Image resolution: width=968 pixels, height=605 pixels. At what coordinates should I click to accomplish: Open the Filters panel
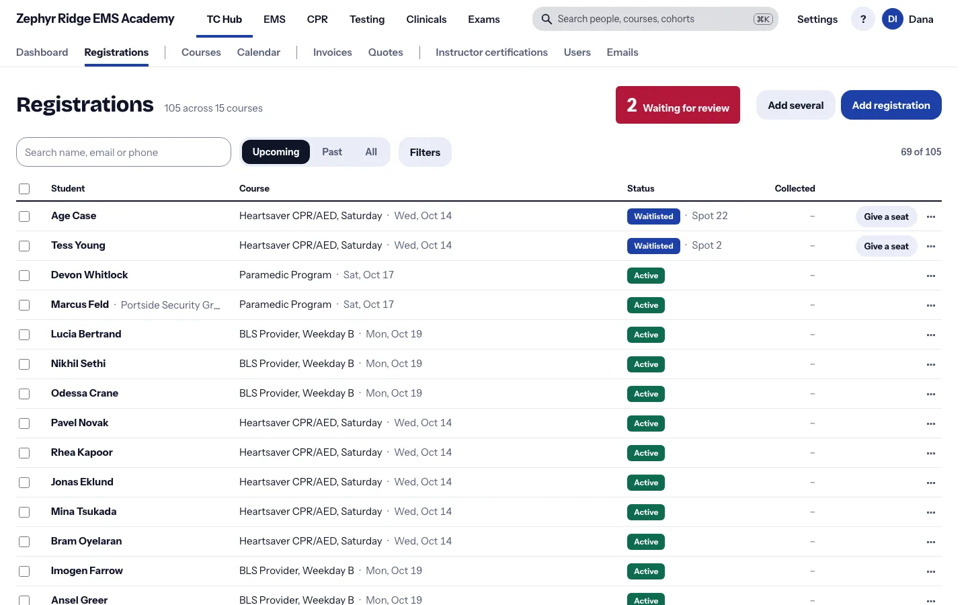click(x=425, y=152)
